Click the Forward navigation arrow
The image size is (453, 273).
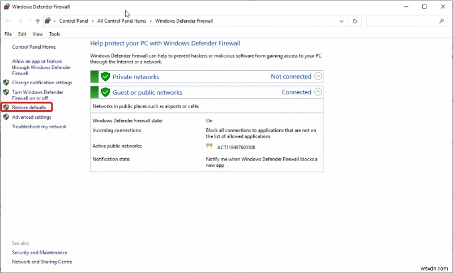pos(20,21)
